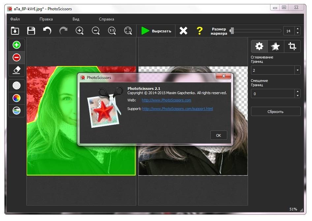Click PhotoScissors starfish logo in dialog
The image size is (312, 221).
[105, 108]
